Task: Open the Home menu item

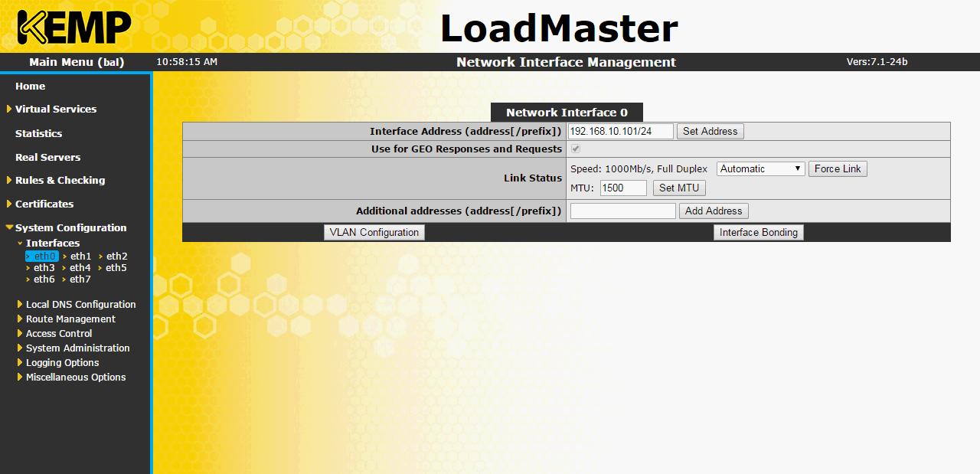Action: point(30,87)
